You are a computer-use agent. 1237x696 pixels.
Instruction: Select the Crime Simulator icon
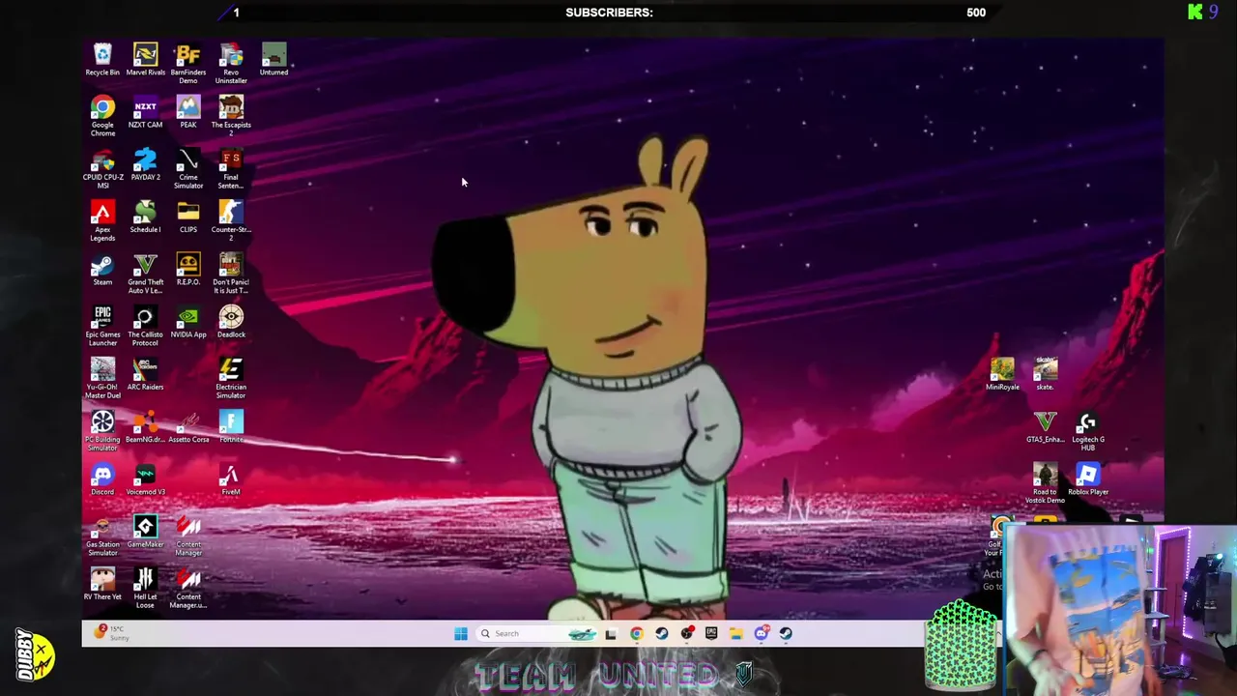coord(187,168)
